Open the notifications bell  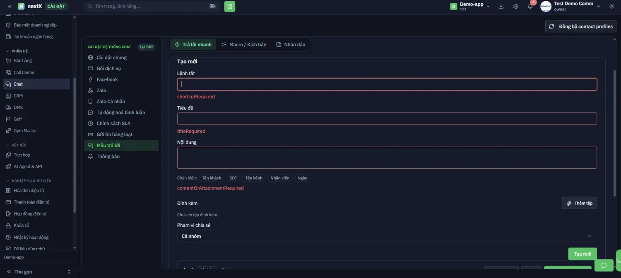pyautogui.click(x=530, y=6)
